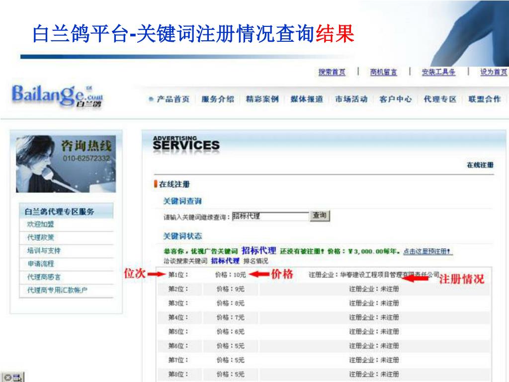
Task: Click the 价格：6元 cell
Action: (x=231, y=332)
